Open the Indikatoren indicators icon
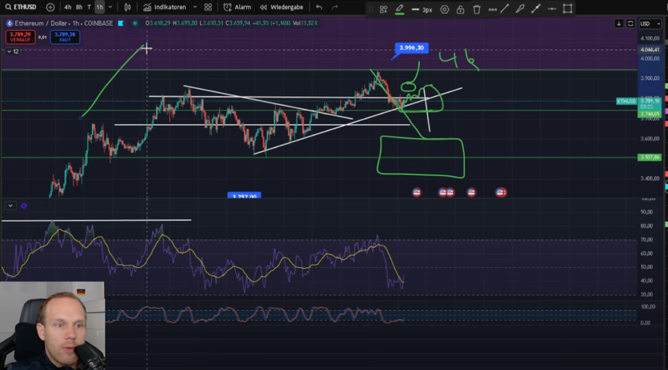The height and width of the screenshot is (370, 668). (147, 8)
